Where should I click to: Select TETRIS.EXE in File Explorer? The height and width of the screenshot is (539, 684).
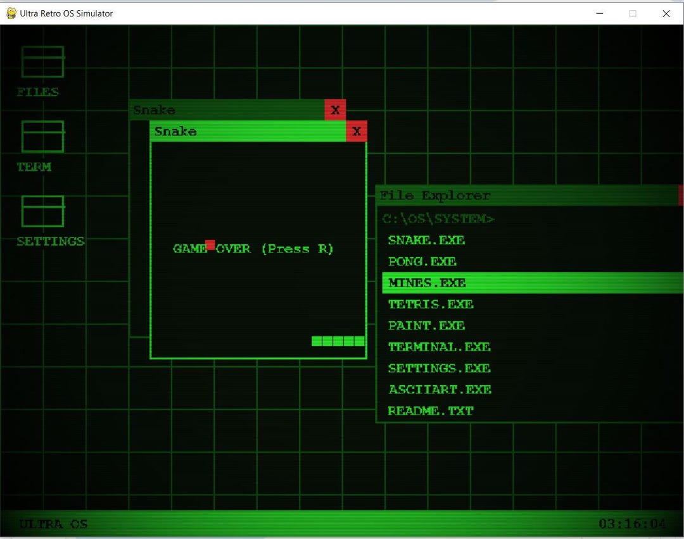[x=533, y=304]
